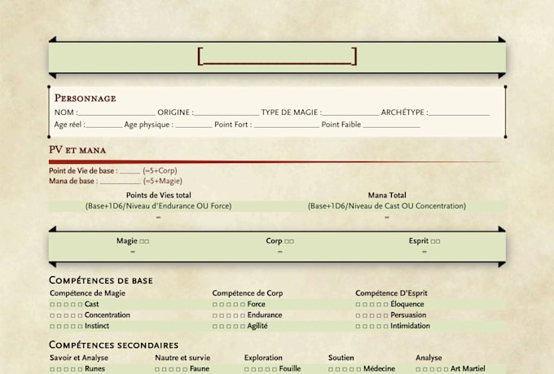The height and width of the screenshot is (374, 554).
Task: Check the last box of Faune skill
Action: click(x=184, y=369)
